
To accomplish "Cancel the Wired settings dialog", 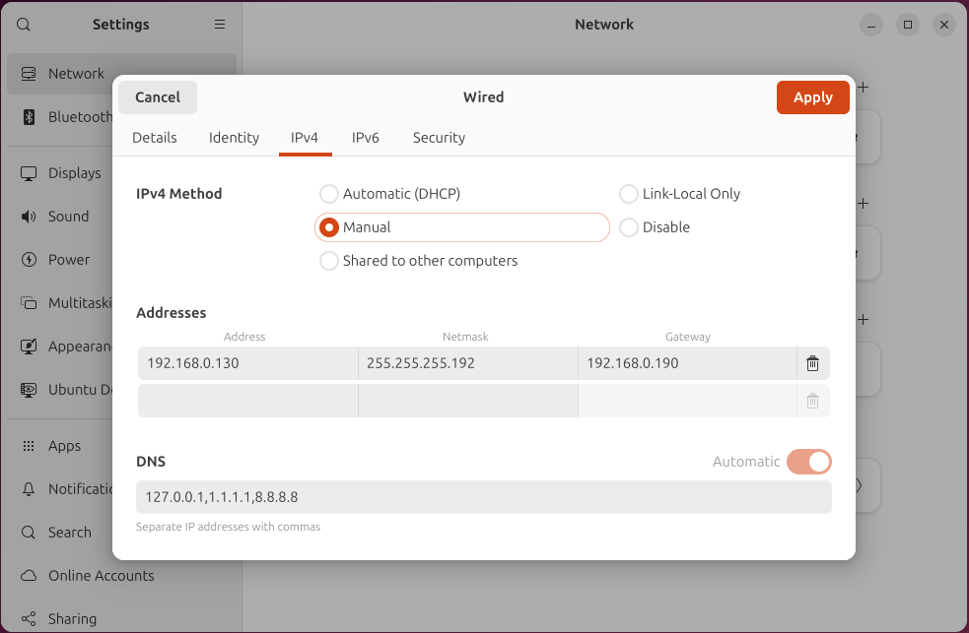I will [158, 97].
